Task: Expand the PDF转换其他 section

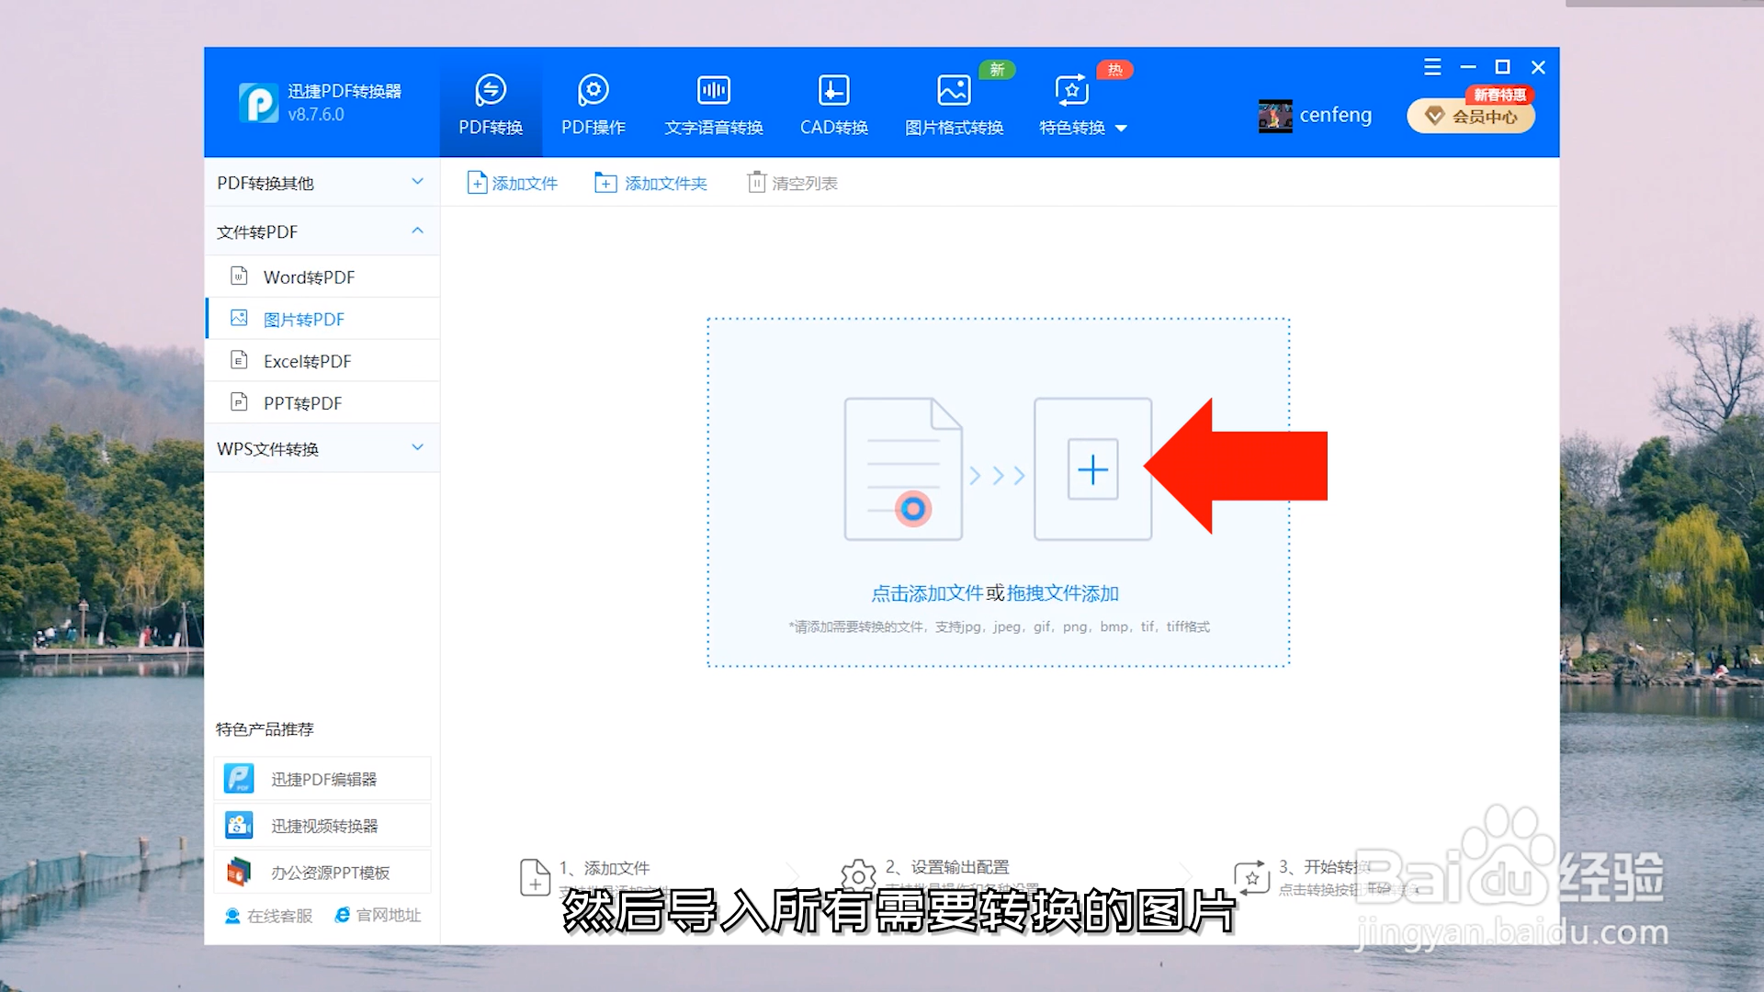Action: [322, 183]
